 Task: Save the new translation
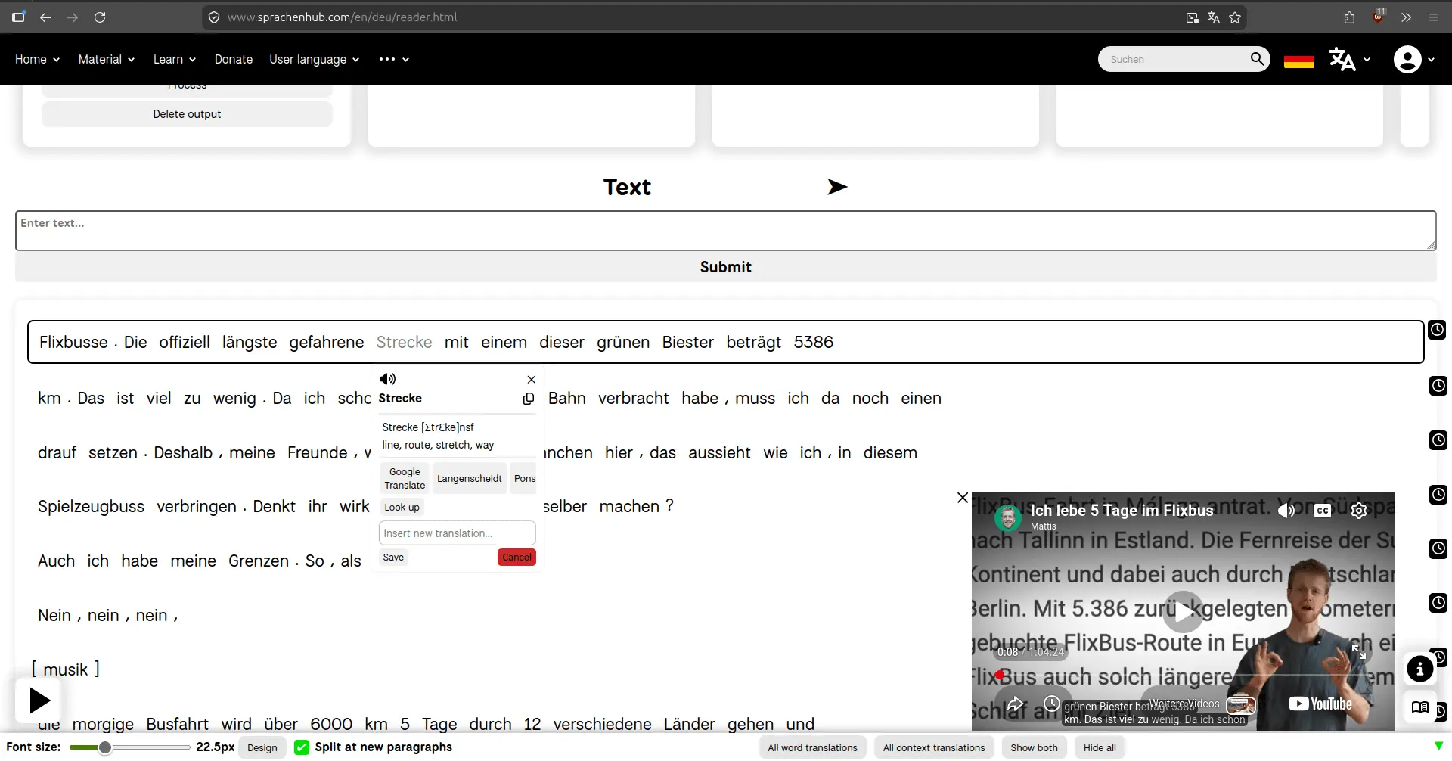(x=393, y=558)
